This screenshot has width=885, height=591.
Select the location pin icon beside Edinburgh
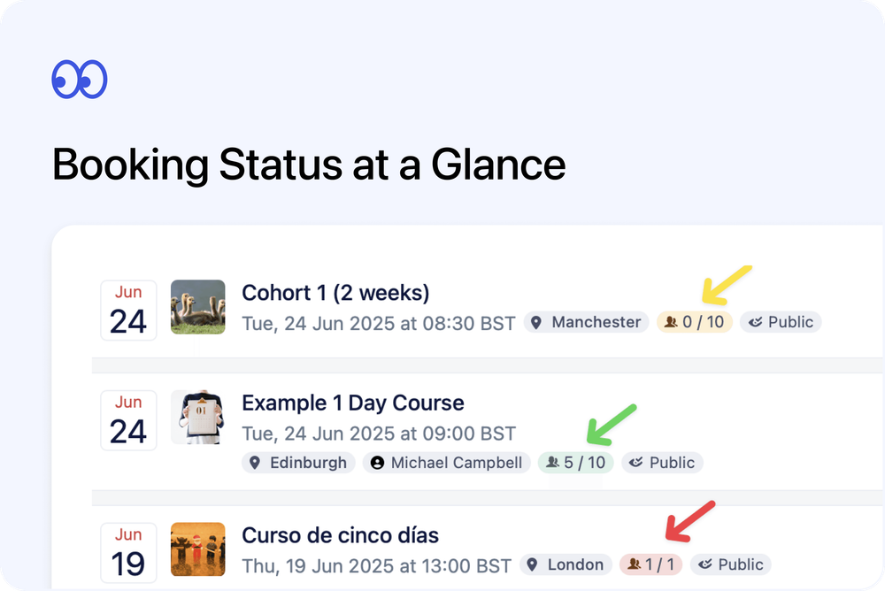point(255,462)
